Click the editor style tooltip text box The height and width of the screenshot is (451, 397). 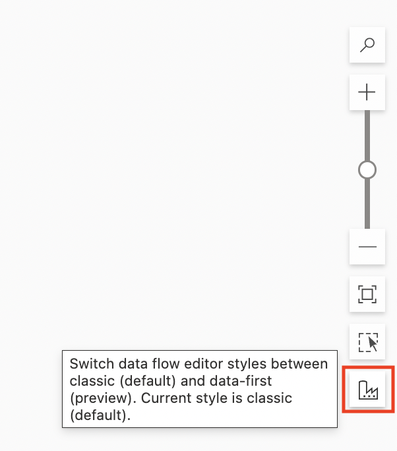click(x=200, y=389)
